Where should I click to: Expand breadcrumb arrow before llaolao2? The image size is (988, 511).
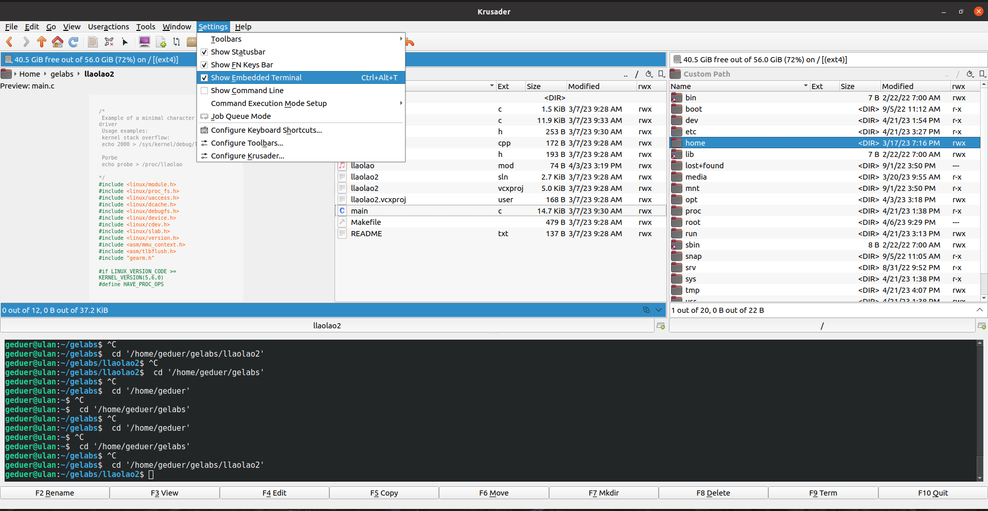pyautogui.click(x=79, y=74)
